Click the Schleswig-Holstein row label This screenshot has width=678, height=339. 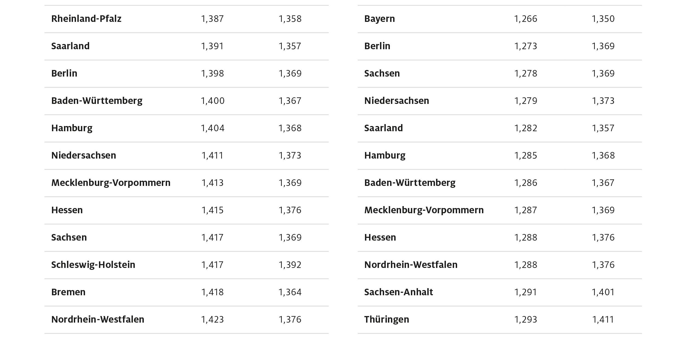[x=93, y=265]
